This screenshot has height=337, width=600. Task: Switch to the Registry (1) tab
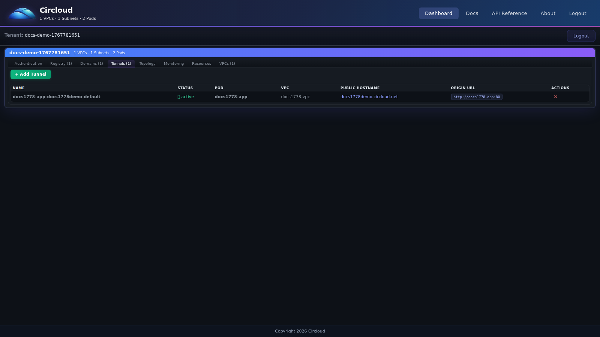(61, 64)
